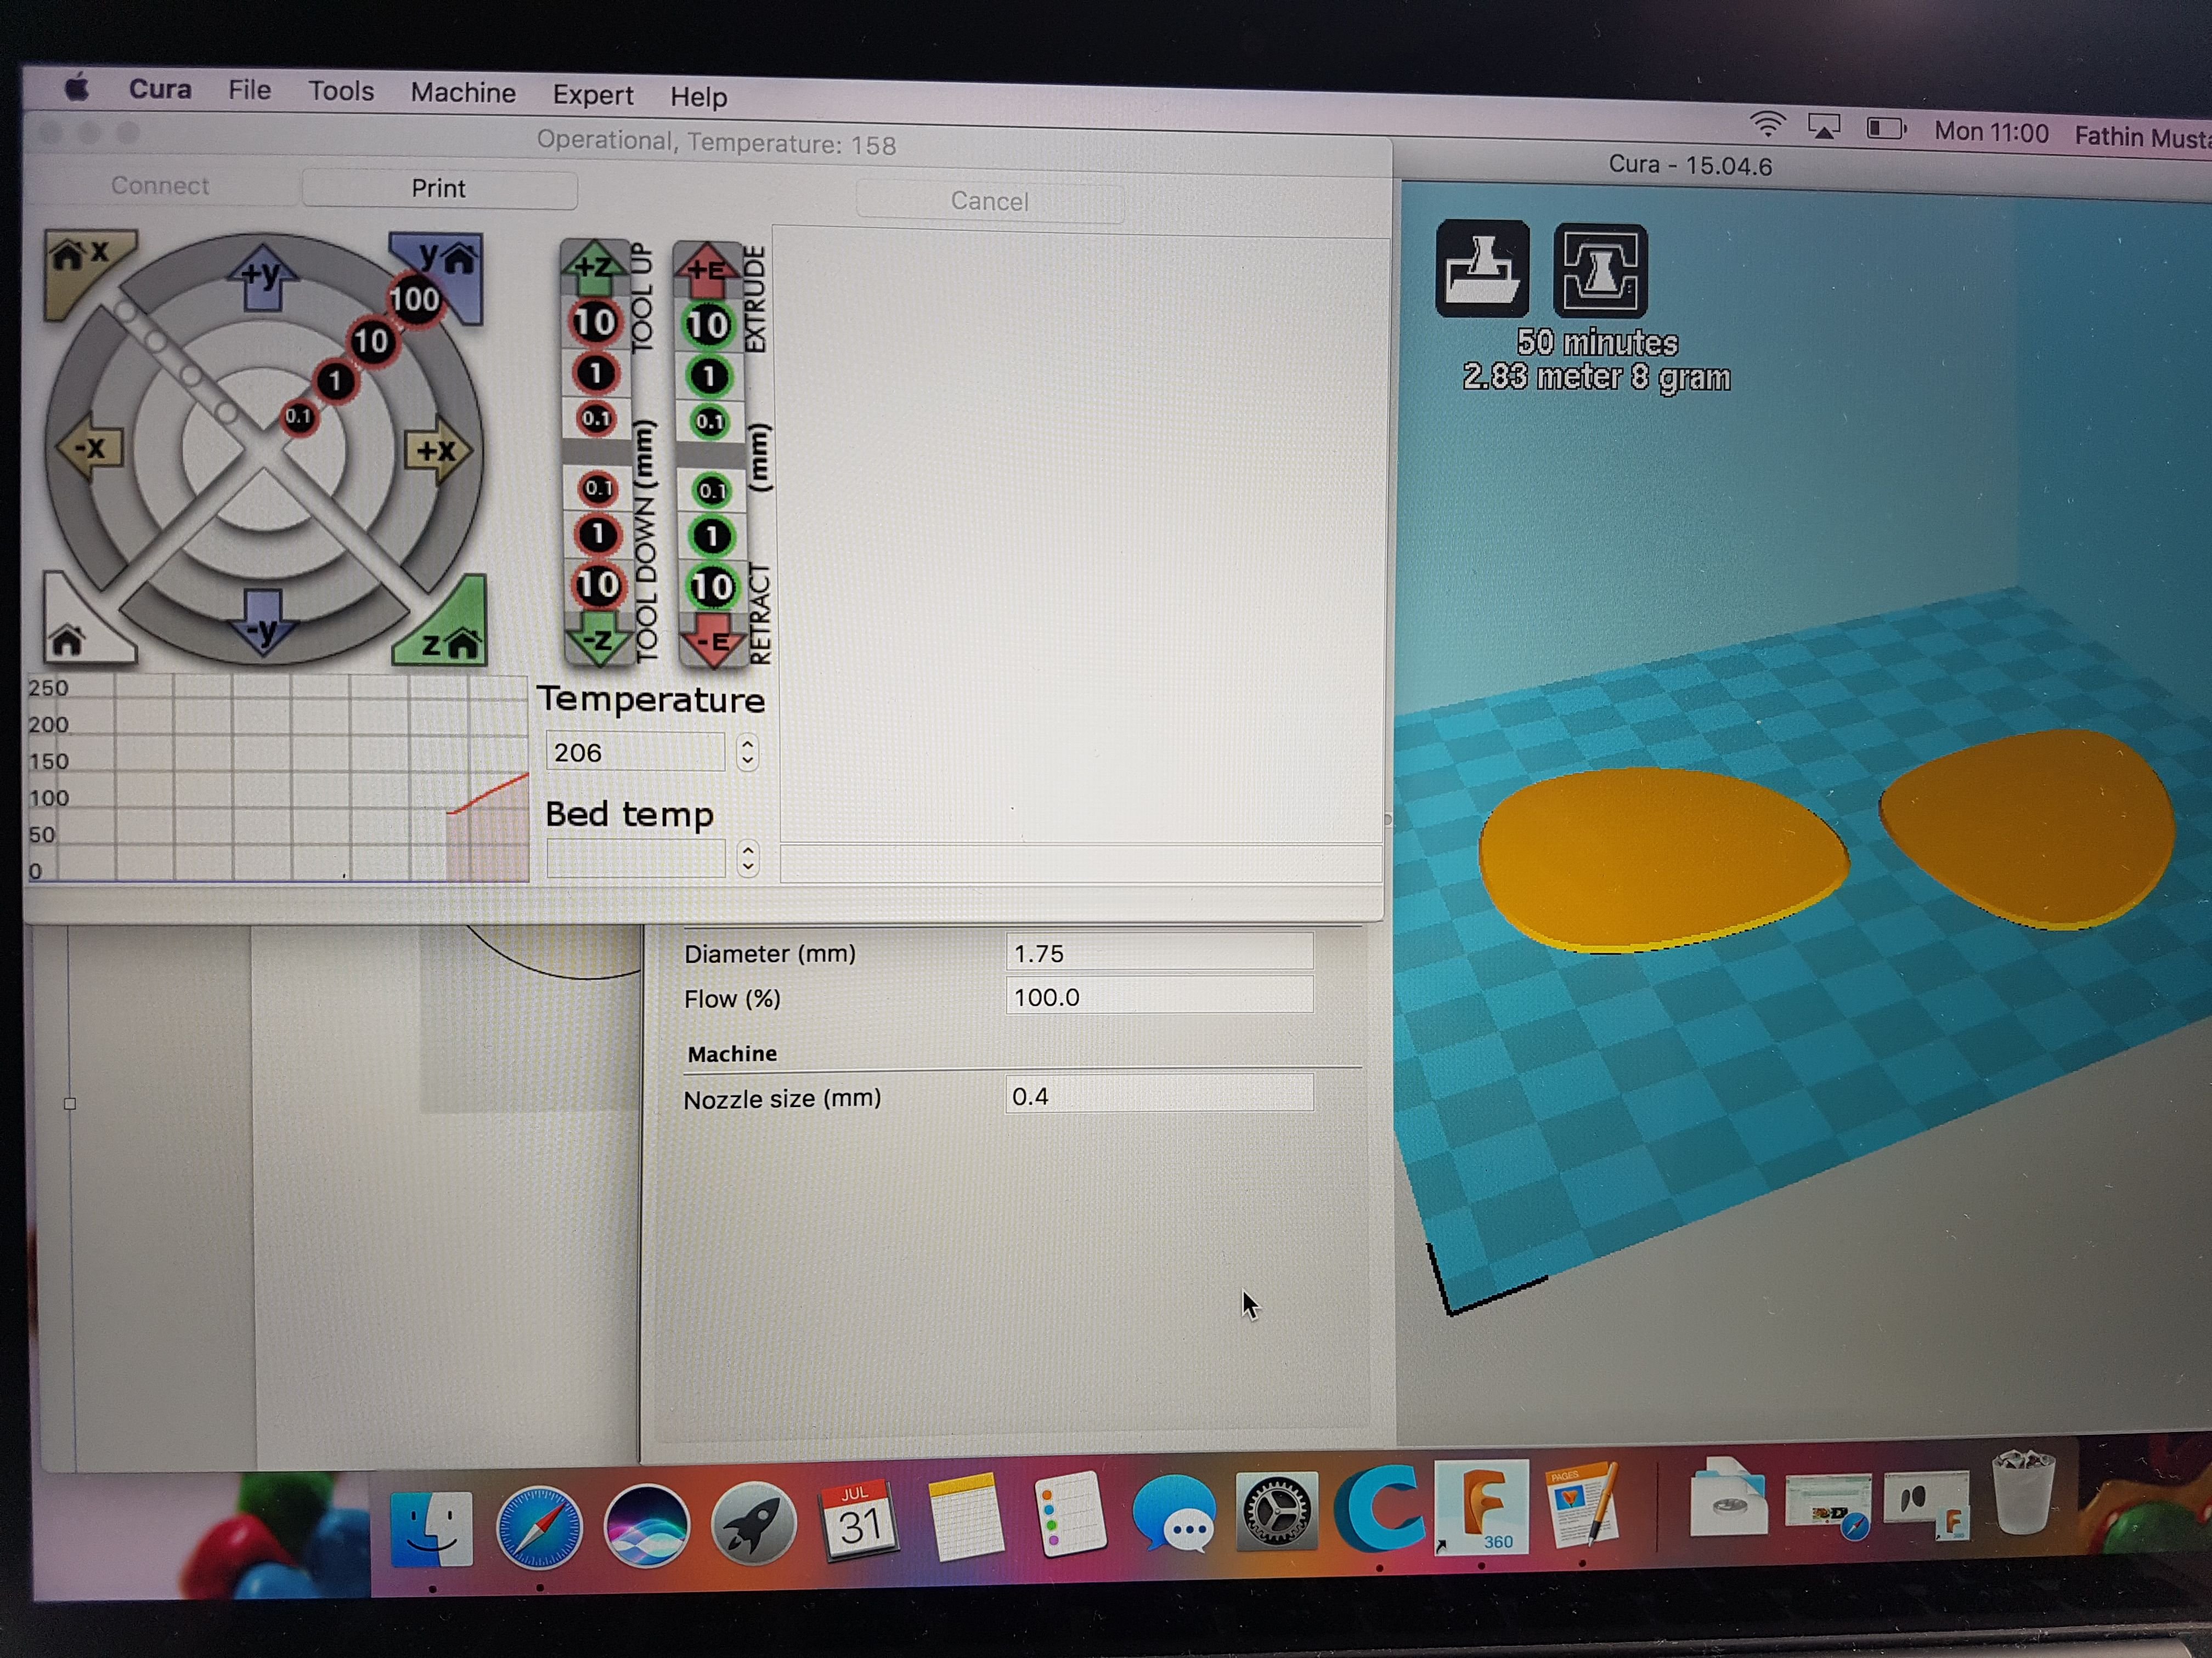The image size is (2212, 1658).
Task: Move +X arrow in jog wheel
Action: click(x=437, y=451)
